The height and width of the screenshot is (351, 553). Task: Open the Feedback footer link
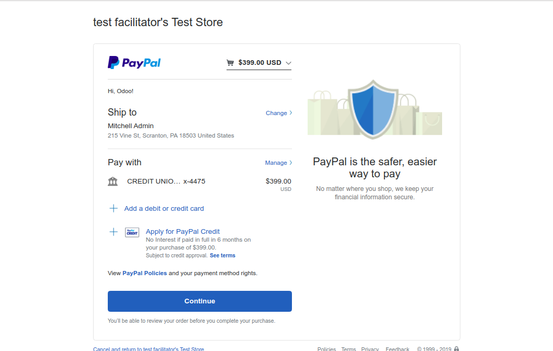pyautogui.click(x=398, y=349)
